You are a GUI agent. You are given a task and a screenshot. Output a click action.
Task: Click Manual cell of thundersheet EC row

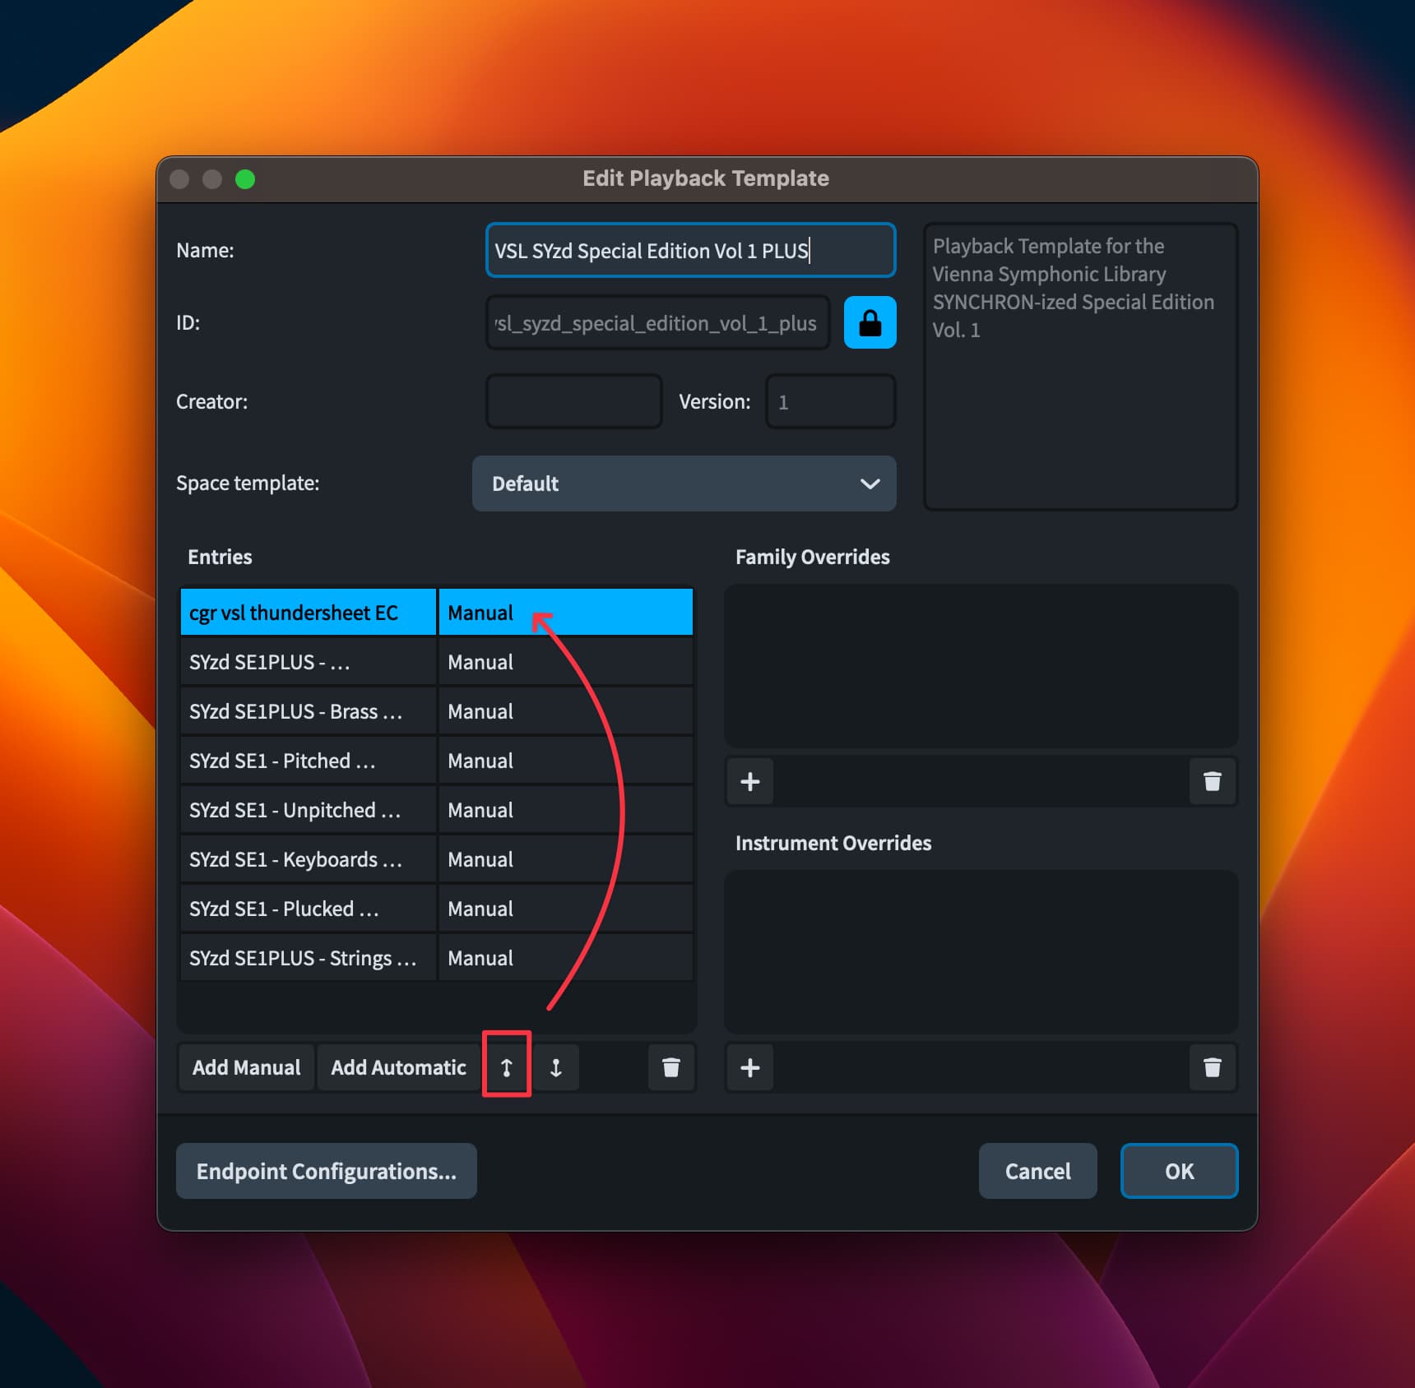click(566, 613)
